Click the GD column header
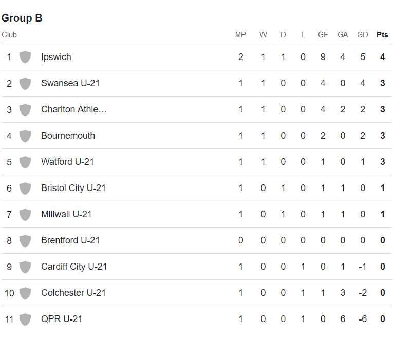Viewport: 394px width, 339px height. [x=363, y=35]
